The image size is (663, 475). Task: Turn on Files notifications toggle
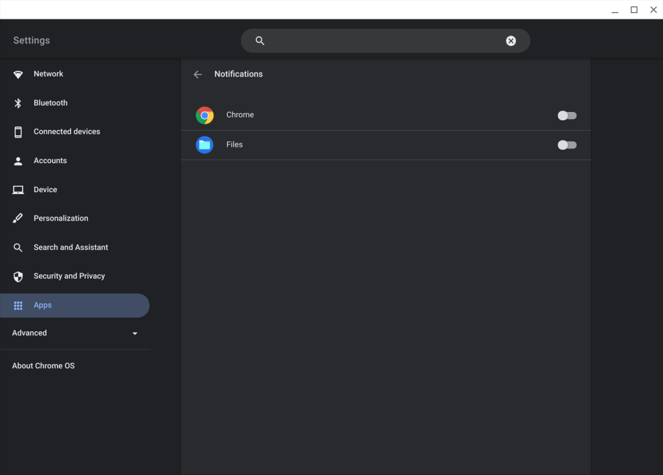pos(567,145)
